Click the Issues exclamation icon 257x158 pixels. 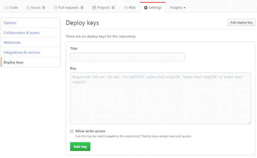click(x=28, y=7)
